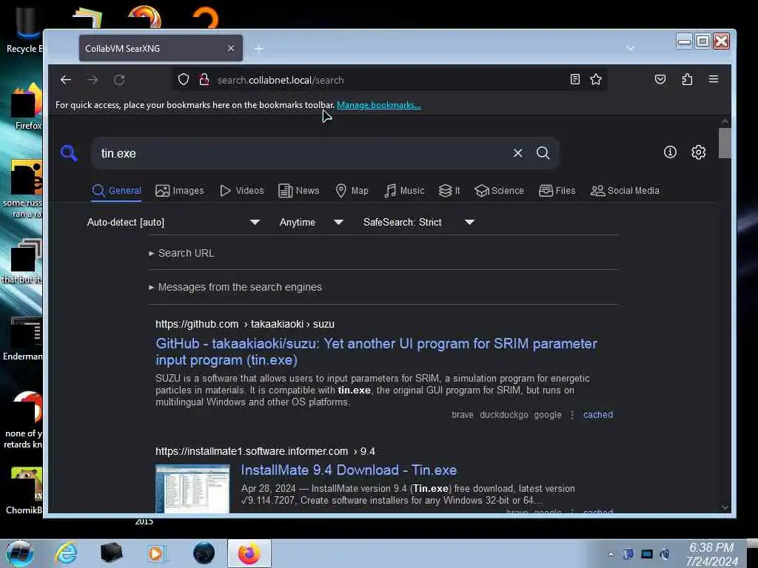758x568 pixels.
Task: Open the cached link for the GitHub result
Action: pyautogui.click(x=597, y=414)
